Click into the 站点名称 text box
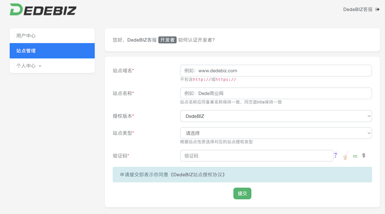Viewport: 385px width, 214px height. coord(276,93)
